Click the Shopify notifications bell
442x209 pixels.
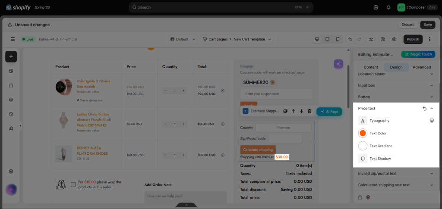click(388, 7)
